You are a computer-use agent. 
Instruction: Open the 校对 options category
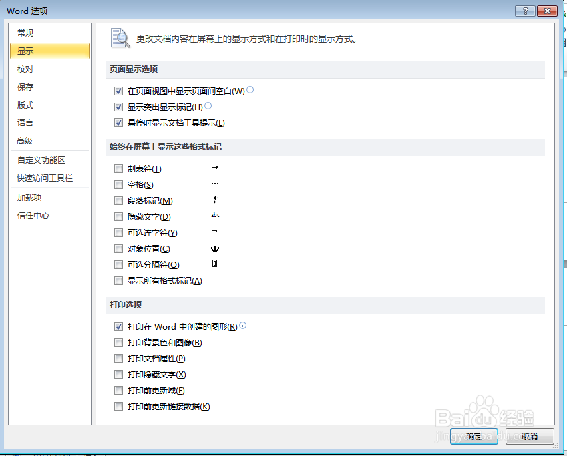click(50, 69)
